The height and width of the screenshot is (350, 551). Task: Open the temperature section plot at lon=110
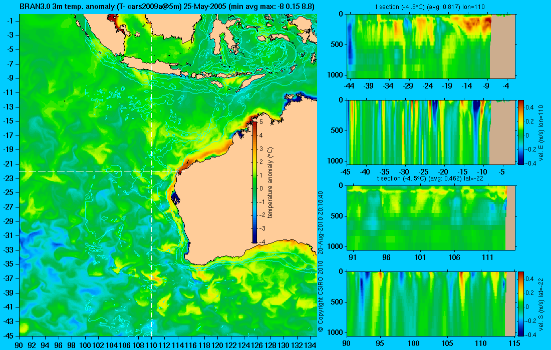[x=431, y=46]
